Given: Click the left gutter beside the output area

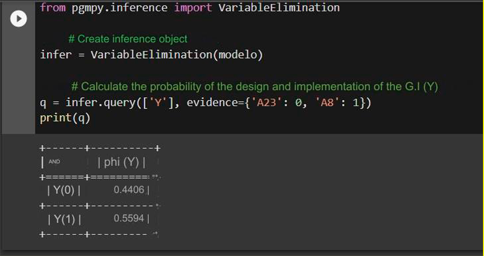Looking at the screenshot, I should (19, 191).
